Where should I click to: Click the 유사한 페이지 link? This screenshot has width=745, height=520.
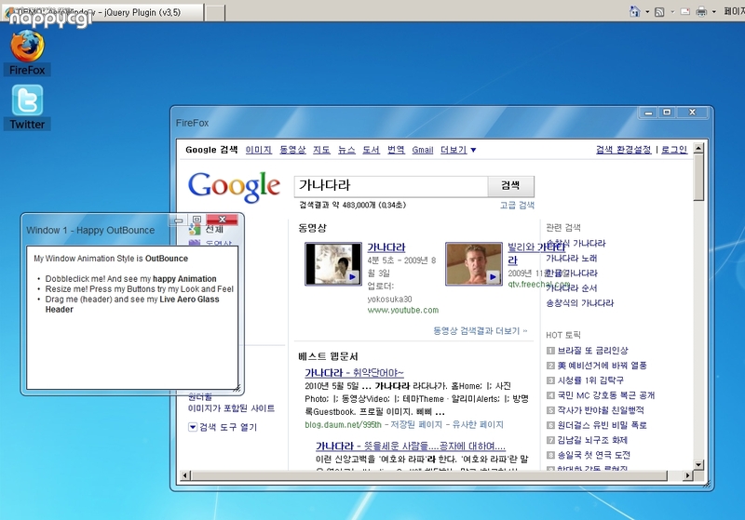(x=478, y=424)
